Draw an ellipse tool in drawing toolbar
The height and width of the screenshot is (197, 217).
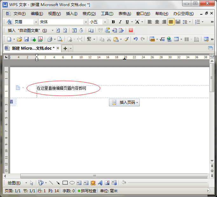click(72, 183)
